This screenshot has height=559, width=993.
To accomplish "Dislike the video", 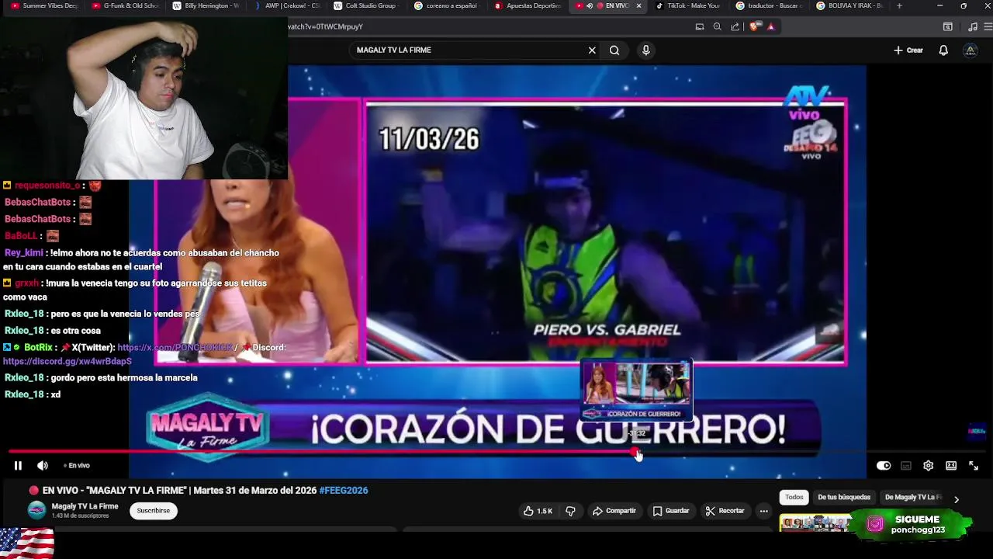I will point(570,511).
